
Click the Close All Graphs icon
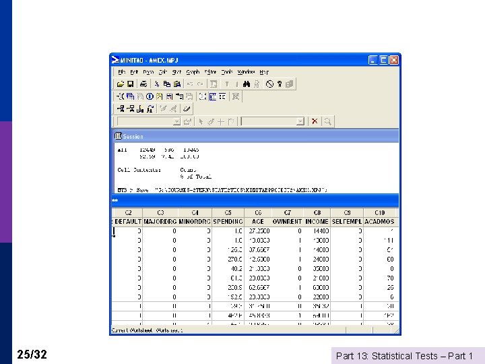[x=236, y=96]
